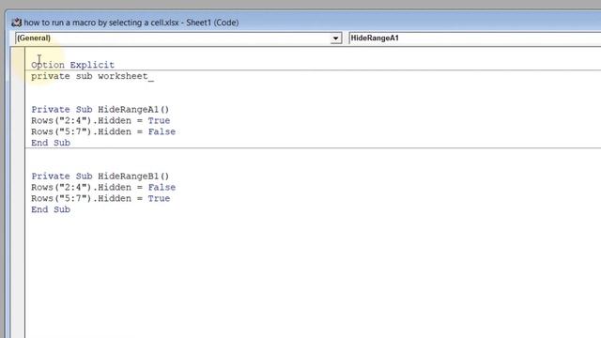601x338 pixels.
Task: Open the (General) object dropdown arrow
Action: coord(336,38)
